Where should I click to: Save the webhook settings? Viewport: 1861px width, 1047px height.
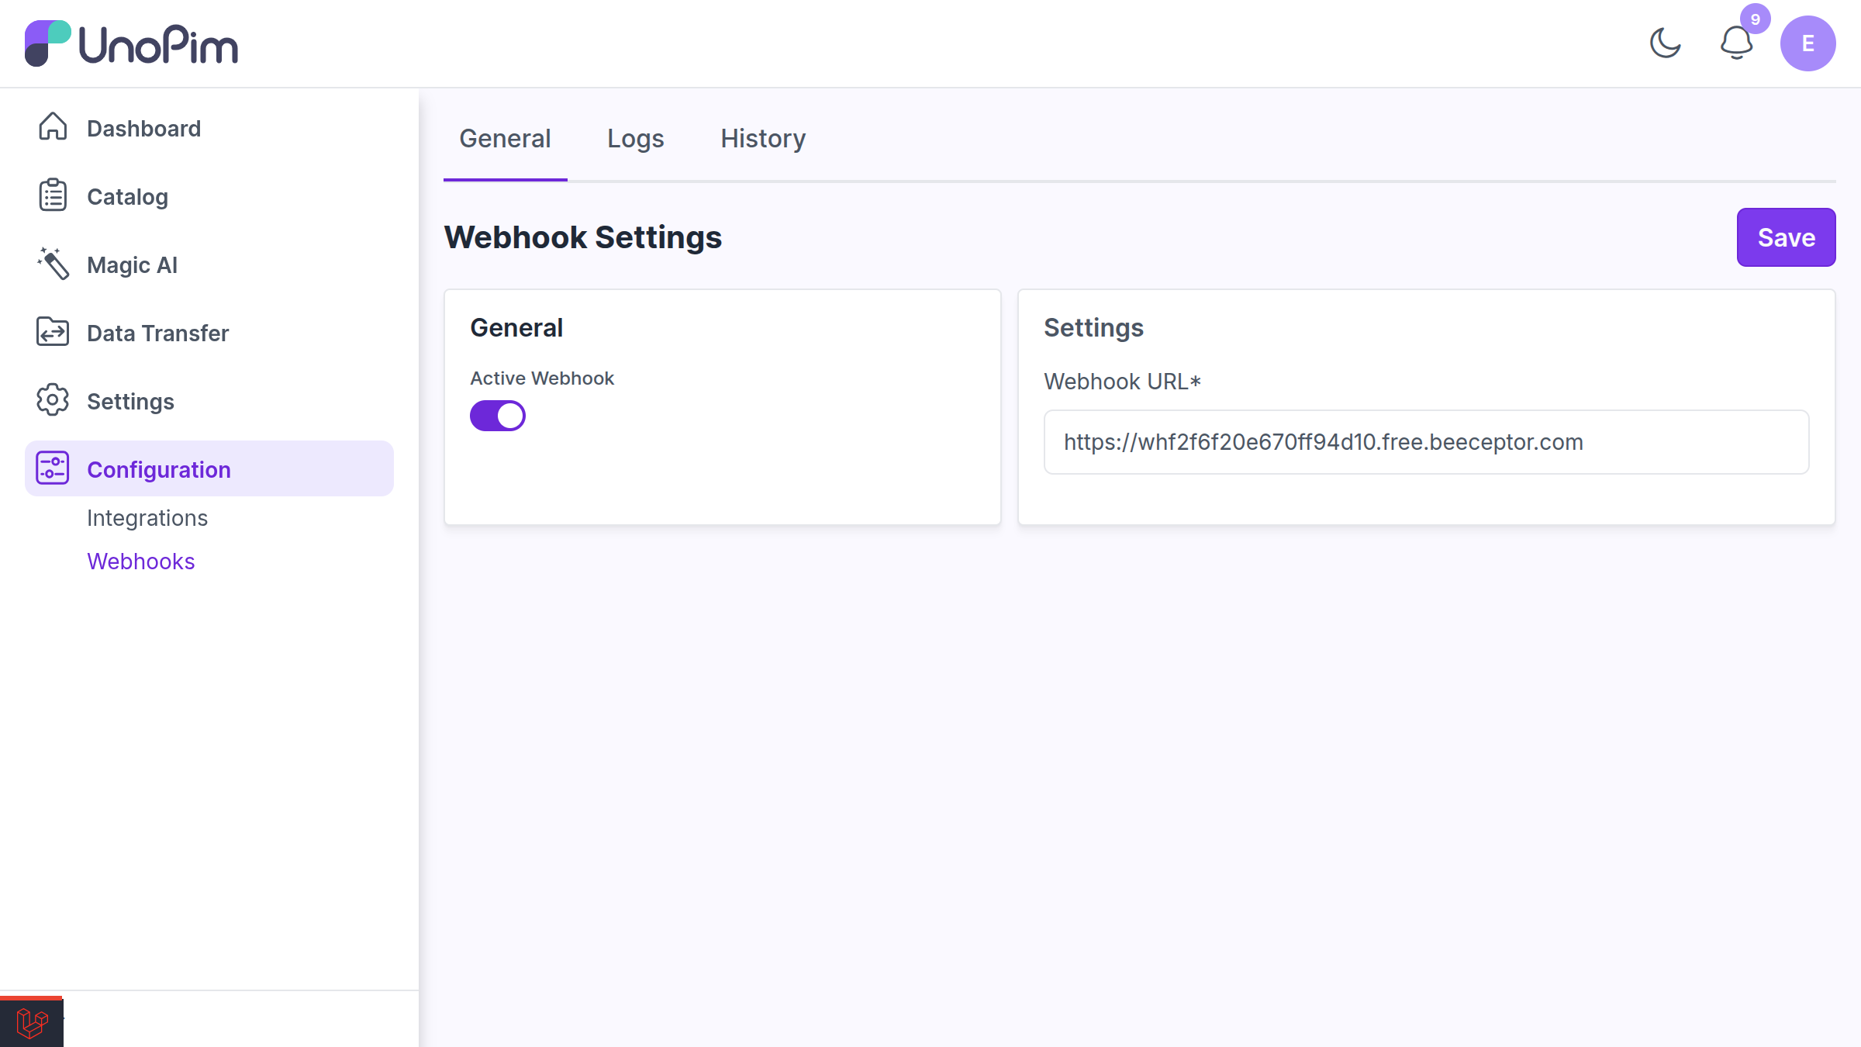click(1786, 237)
